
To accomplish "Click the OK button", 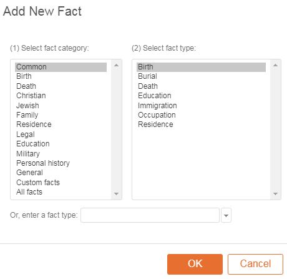I will [195, 264].
